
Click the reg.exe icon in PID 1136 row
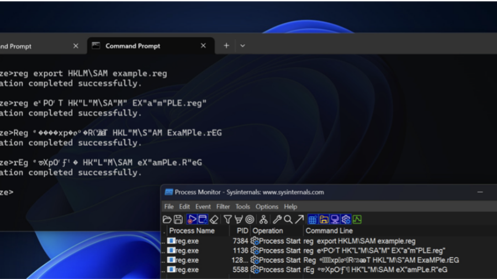[172, 250]
